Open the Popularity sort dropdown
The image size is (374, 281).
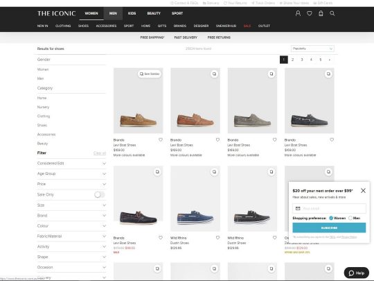pos(312,49)
